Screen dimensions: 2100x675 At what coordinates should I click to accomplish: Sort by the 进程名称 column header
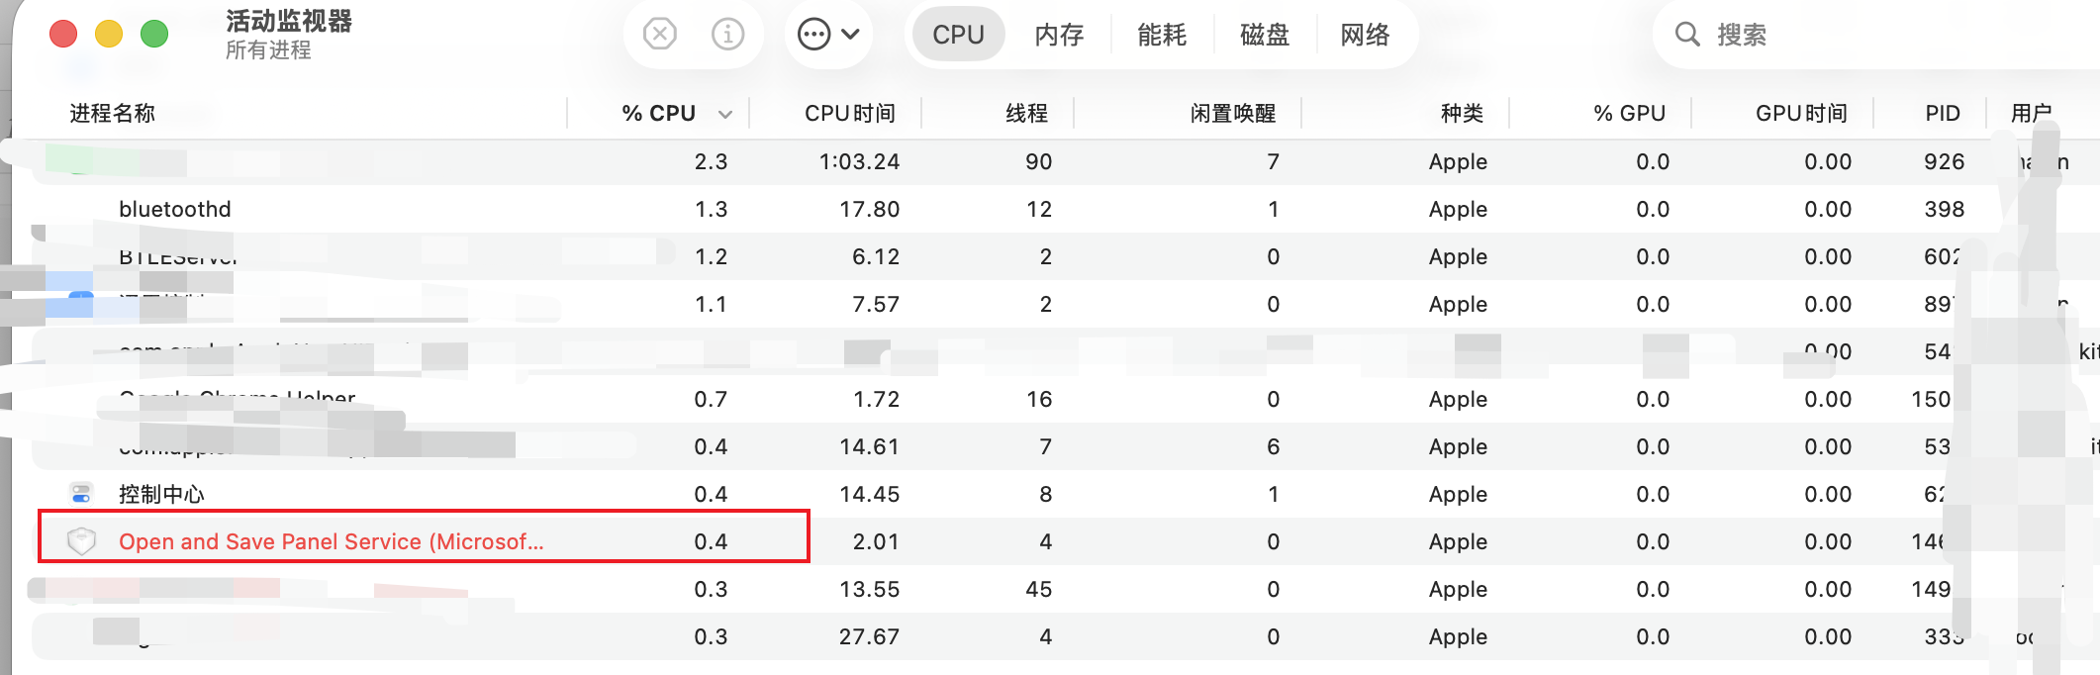click(x=113, y=114)
